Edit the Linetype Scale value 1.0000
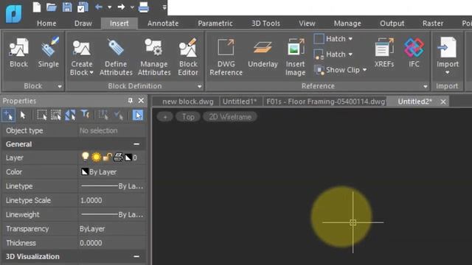Viewport: 472px width, 265px height. click(112, 200)
